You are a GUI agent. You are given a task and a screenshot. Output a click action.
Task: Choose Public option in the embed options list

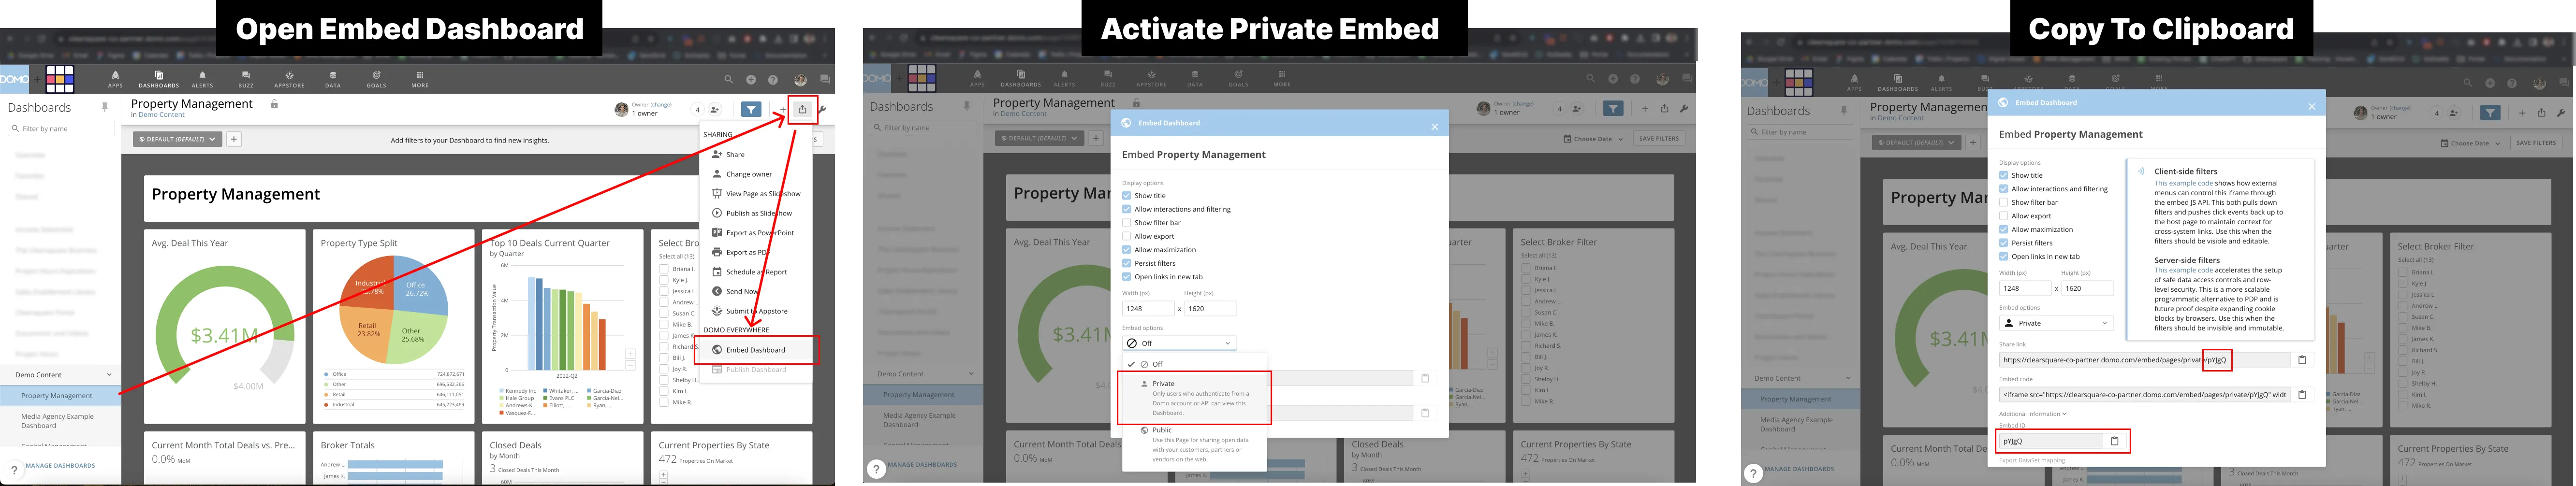click(x=1194, y=445)
